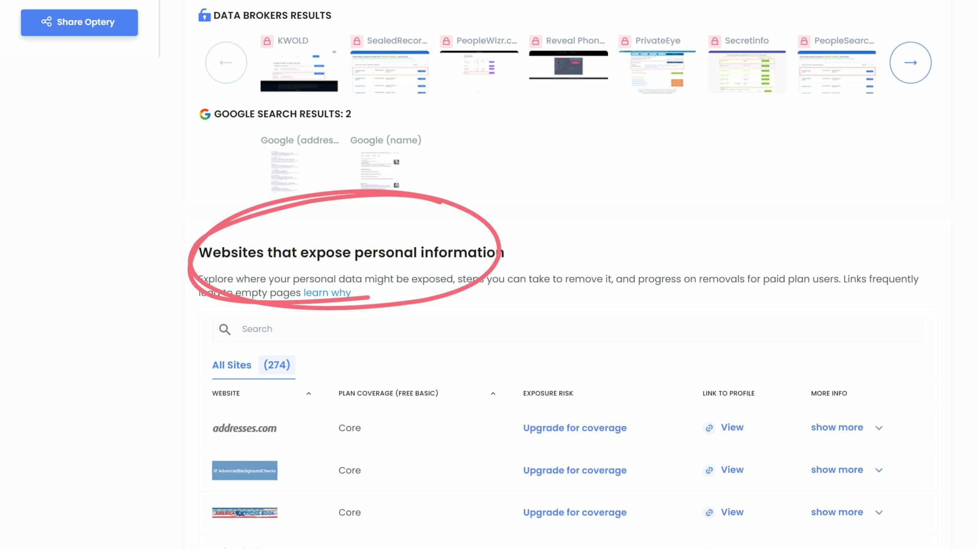The image size is (977, 549).
Task: Open the Reveal Phon... screenshot thumbnail
Action: tap(568, 65)
